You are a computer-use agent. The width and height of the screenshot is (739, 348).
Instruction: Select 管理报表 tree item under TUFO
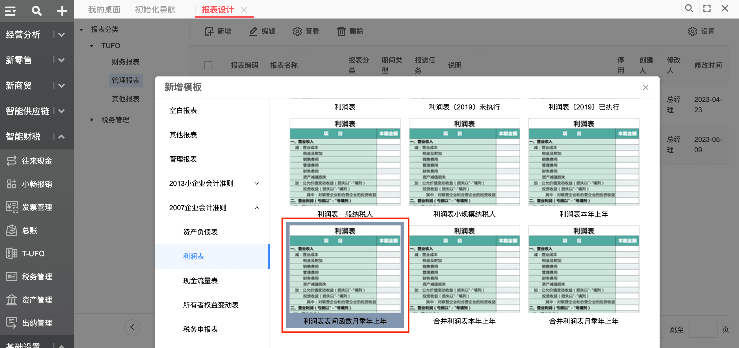pos(126,80)
